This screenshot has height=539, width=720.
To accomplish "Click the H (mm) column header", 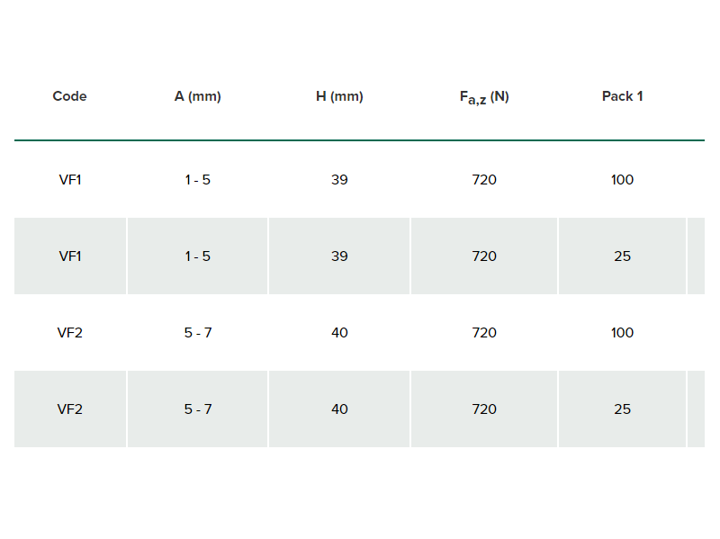I will pos(339,96).
